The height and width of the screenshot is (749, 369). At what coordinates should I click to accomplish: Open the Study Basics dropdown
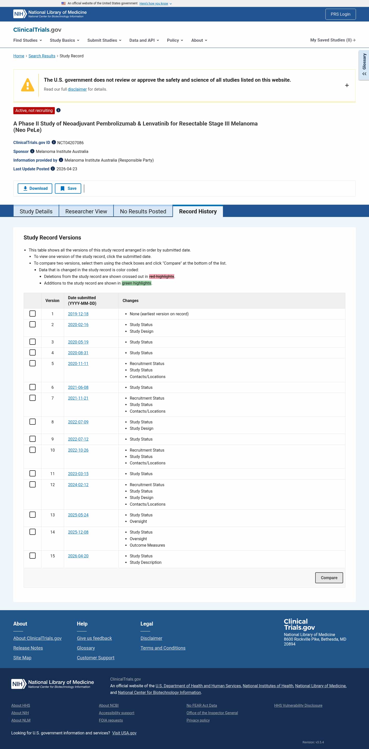[65, 40]
